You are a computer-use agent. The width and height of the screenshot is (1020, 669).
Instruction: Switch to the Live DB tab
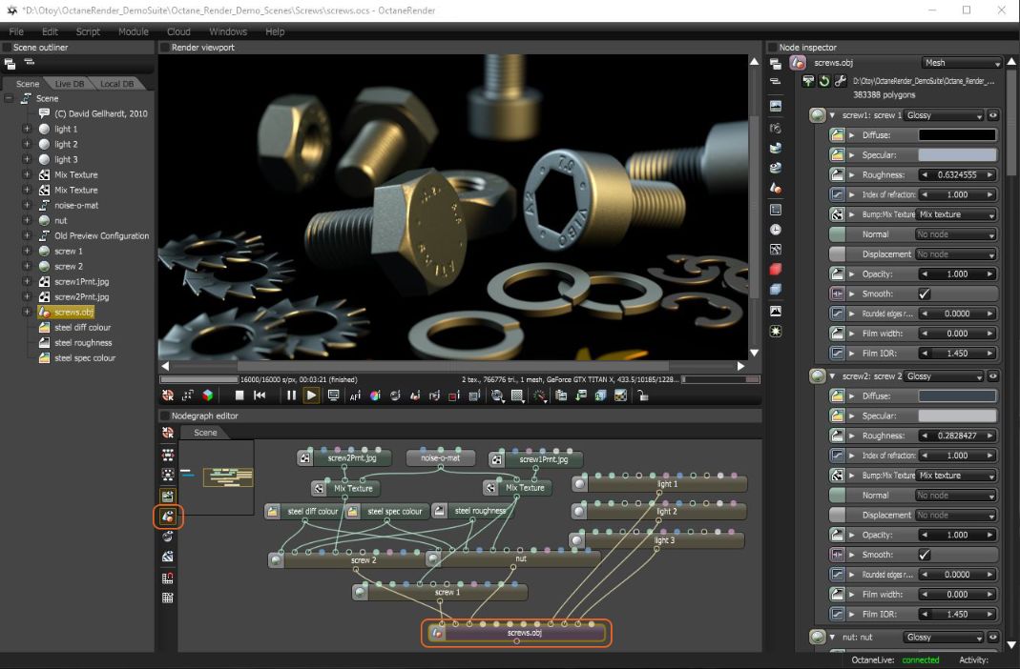coord(70,84)
